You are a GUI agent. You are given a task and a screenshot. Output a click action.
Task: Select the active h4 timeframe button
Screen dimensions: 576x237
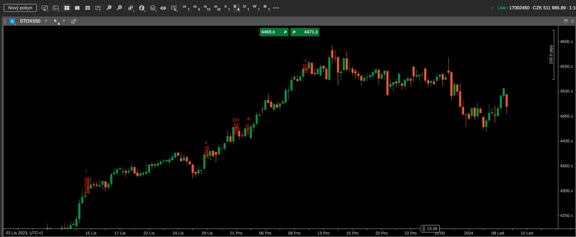[x=237, y=8]
